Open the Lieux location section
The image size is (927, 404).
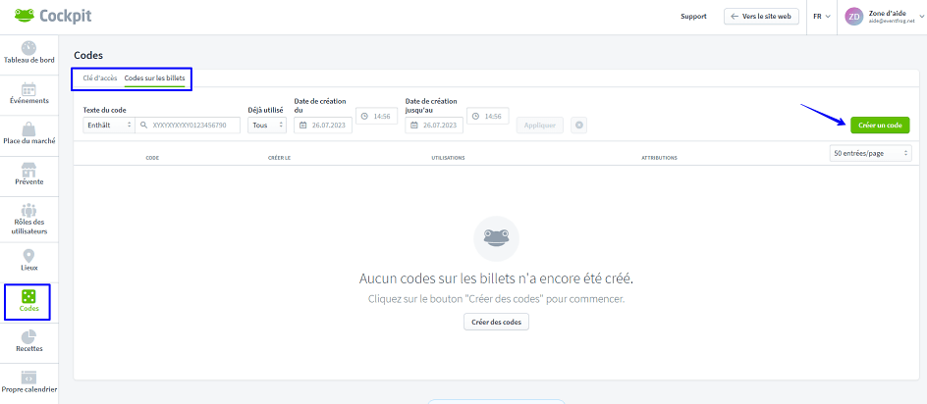coord(28,260)
